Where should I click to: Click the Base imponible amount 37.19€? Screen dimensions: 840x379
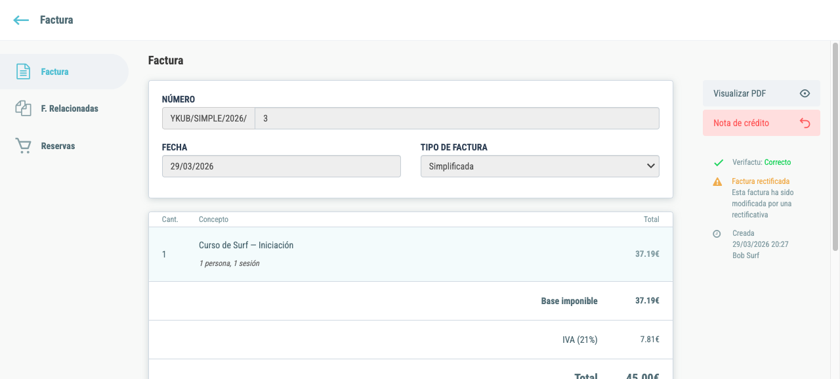point(647,301)
